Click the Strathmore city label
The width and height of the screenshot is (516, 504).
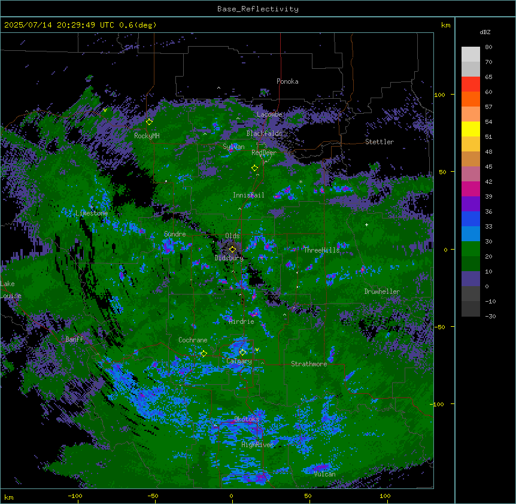coord(309,364)
